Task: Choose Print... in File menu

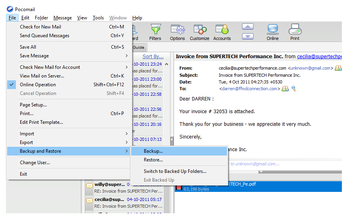Action: click(69, 114)
